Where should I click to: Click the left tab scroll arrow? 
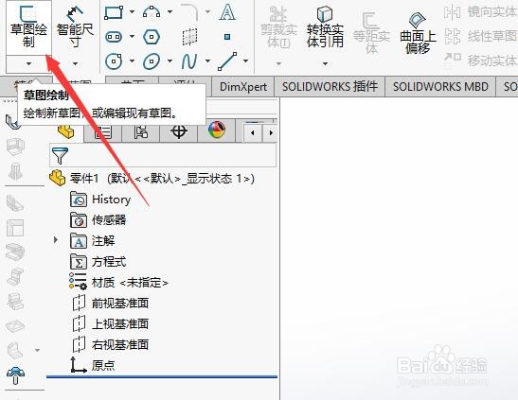253,133
